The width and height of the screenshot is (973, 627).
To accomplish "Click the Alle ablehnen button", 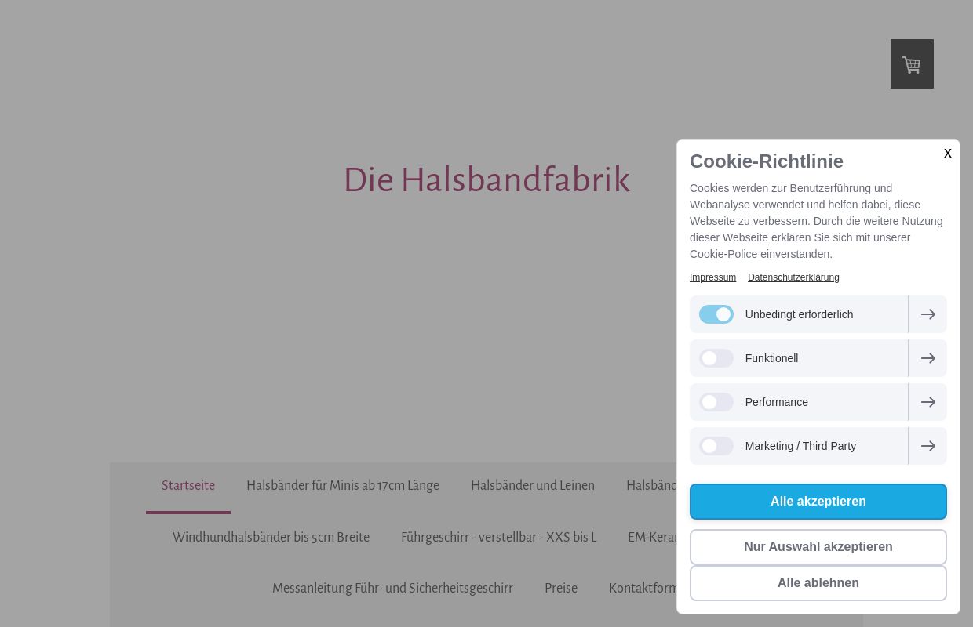I will click(818, 583).
